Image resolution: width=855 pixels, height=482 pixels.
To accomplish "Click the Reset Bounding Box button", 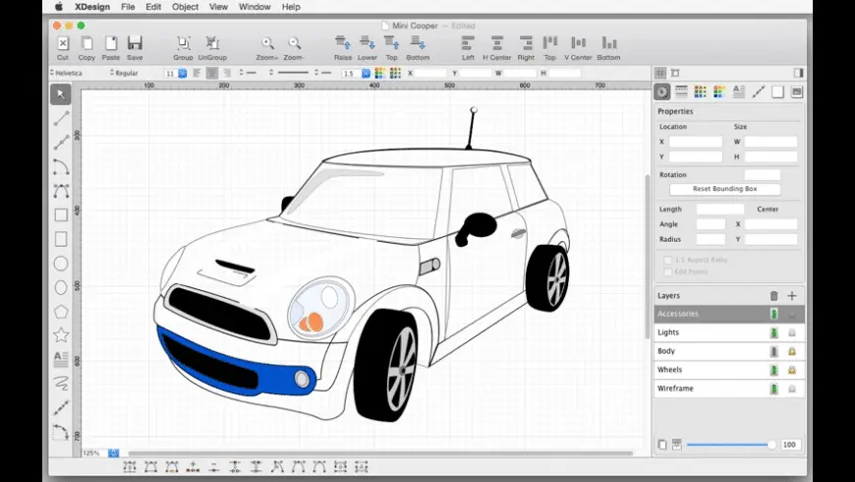I will tap(724, 189).
